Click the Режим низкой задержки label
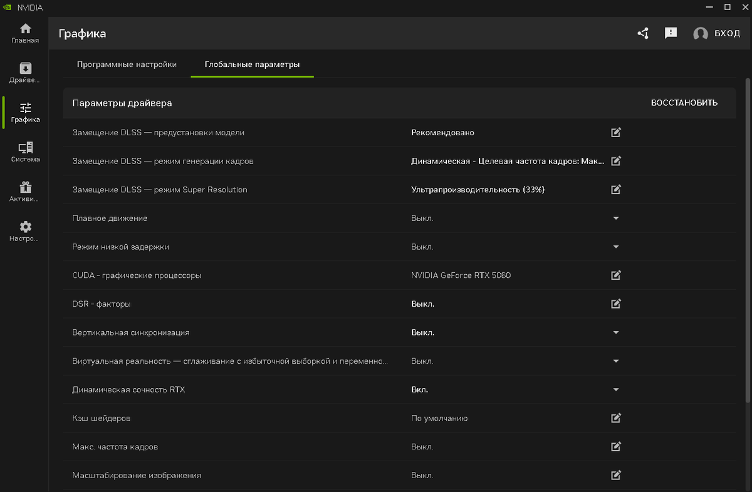752x492 pixels. (x=121, y=247)
